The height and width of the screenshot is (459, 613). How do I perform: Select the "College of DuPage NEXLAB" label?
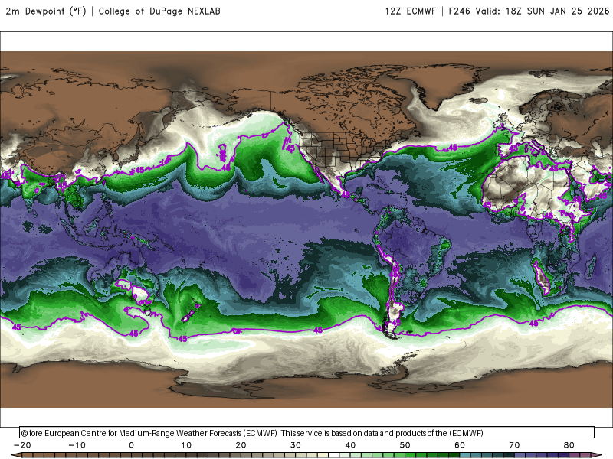point(159,11)
